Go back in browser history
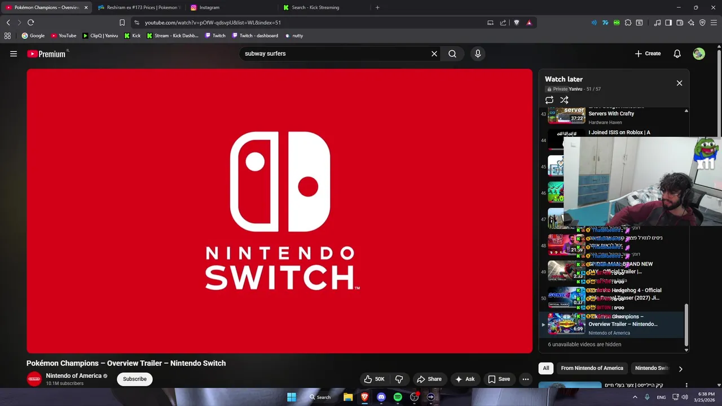 (8, 23)
